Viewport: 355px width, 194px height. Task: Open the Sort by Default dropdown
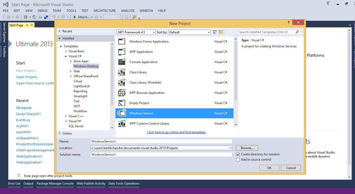click(x=189, y=32)
